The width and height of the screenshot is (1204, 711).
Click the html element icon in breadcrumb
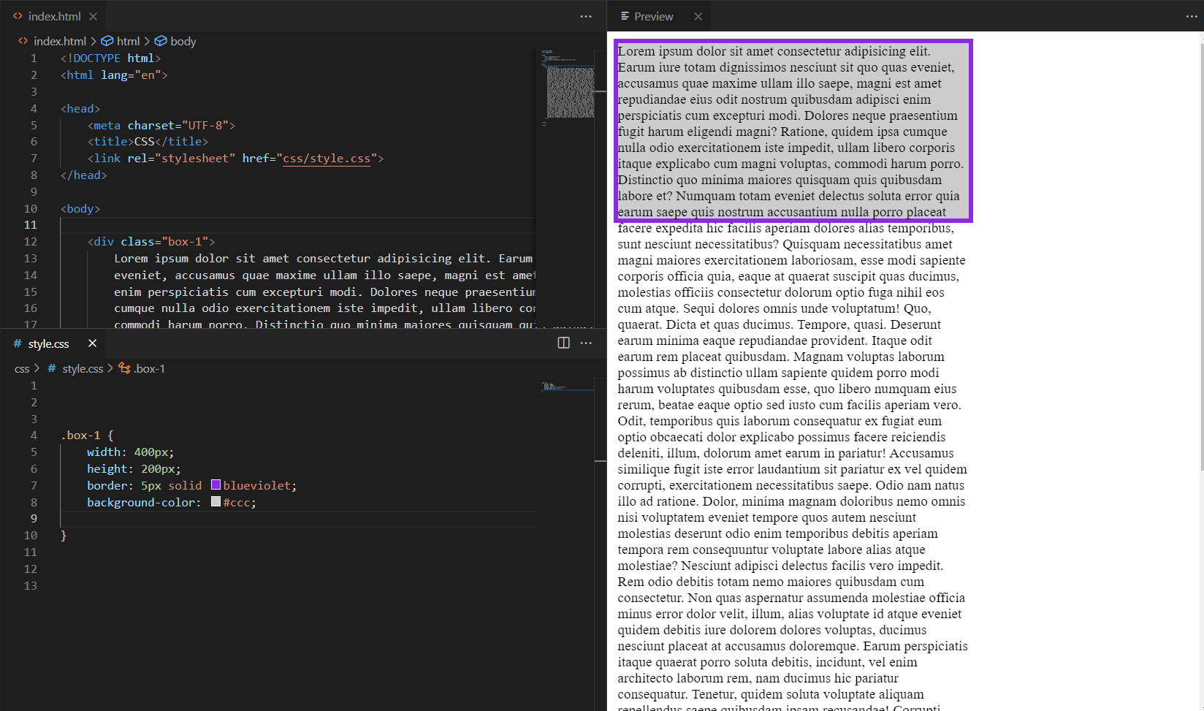tap(107, 42)
